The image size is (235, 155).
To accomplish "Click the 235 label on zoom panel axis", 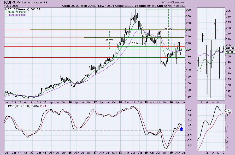I will 228,11.
